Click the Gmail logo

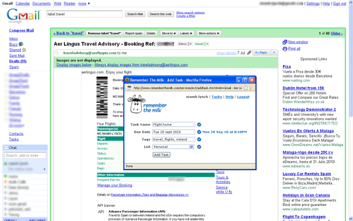(23, 16)
